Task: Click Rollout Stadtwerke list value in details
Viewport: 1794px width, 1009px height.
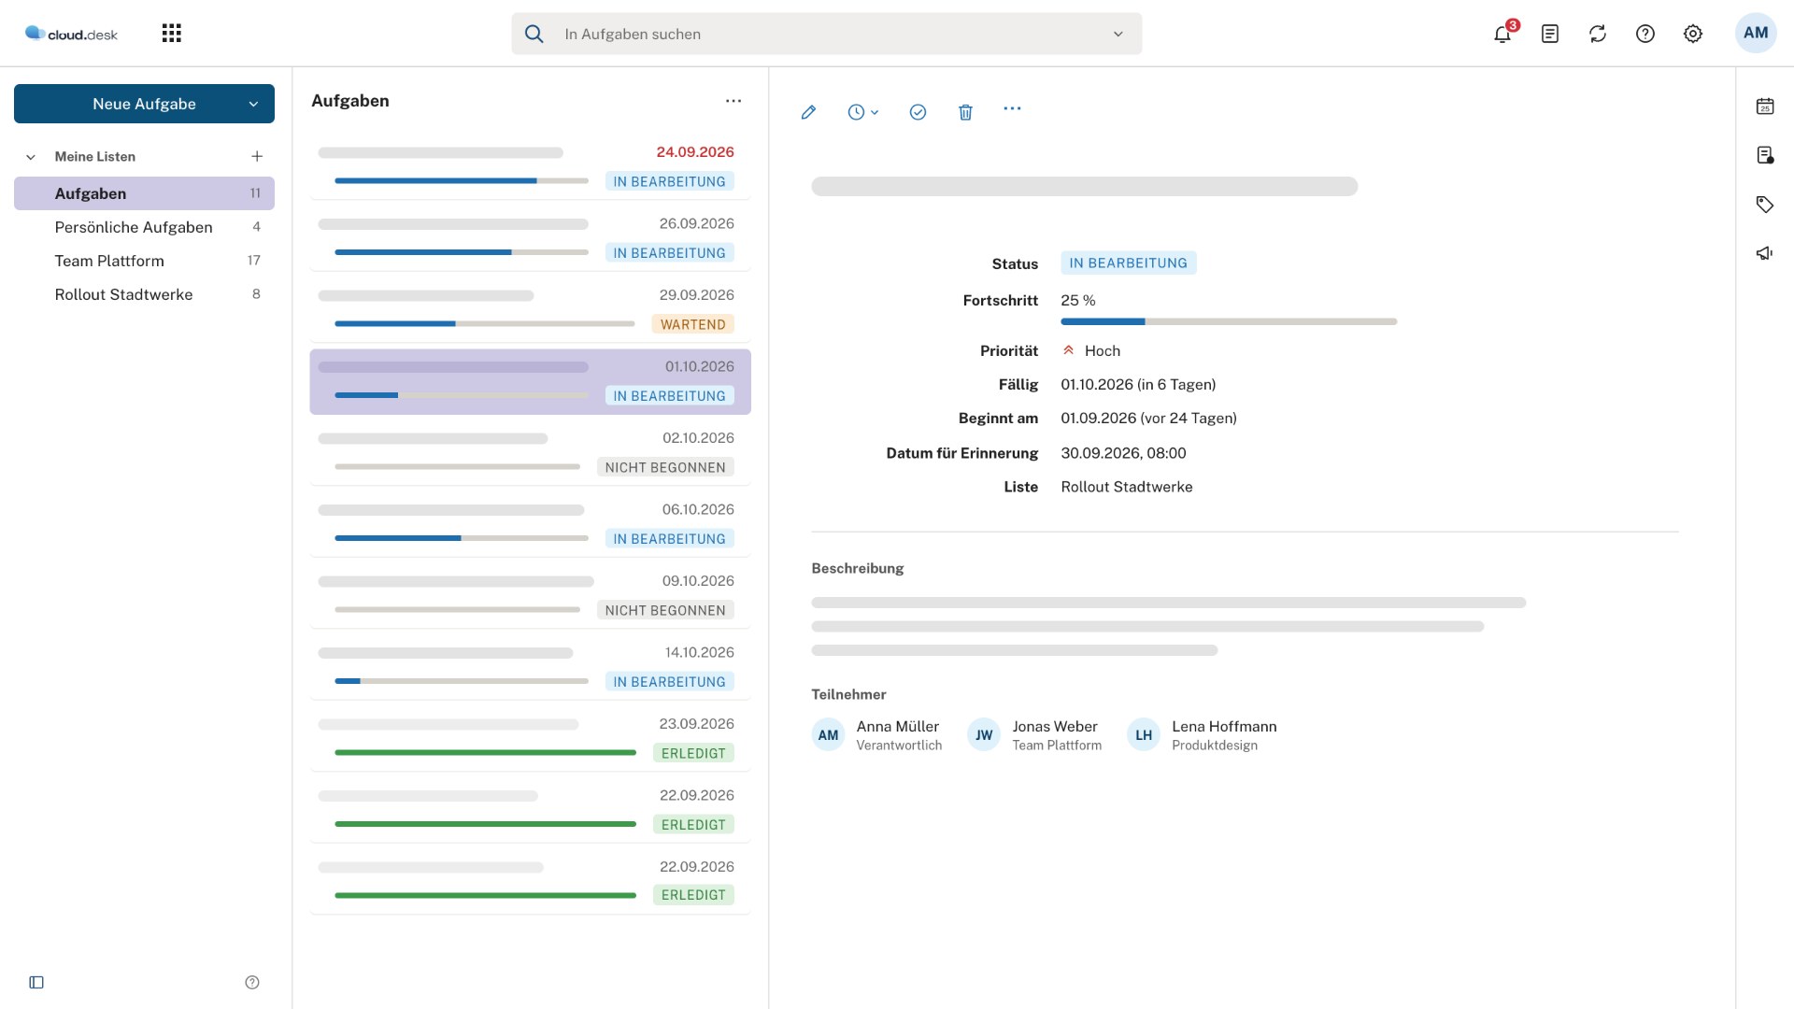Action: point(1126,487)
